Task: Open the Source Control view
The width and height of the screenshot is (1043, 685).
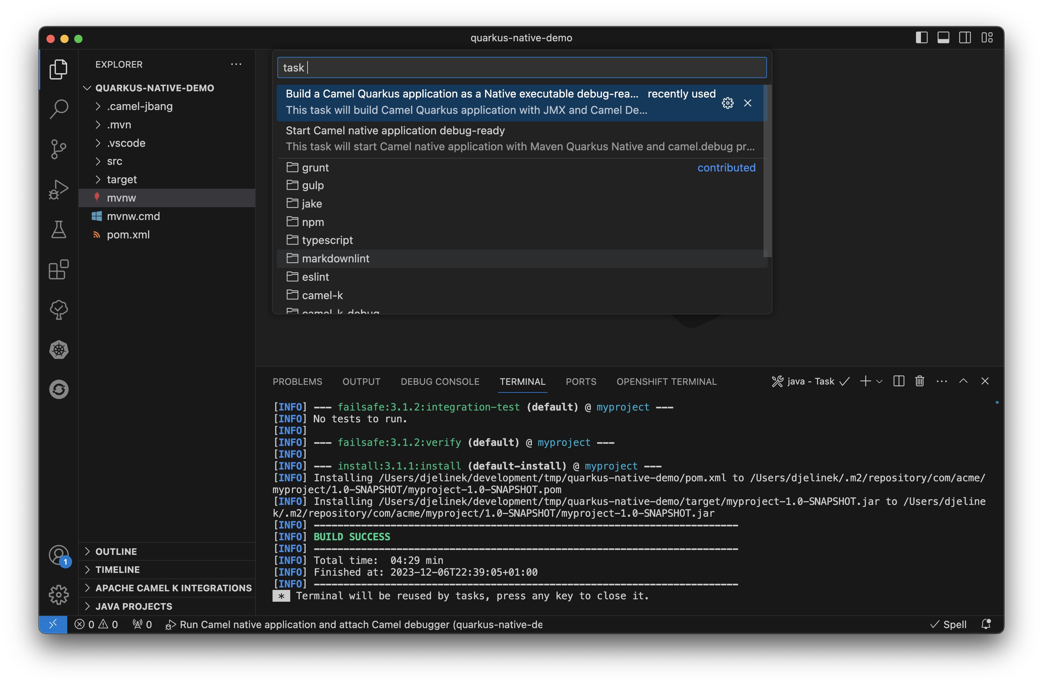Action: 58,149
